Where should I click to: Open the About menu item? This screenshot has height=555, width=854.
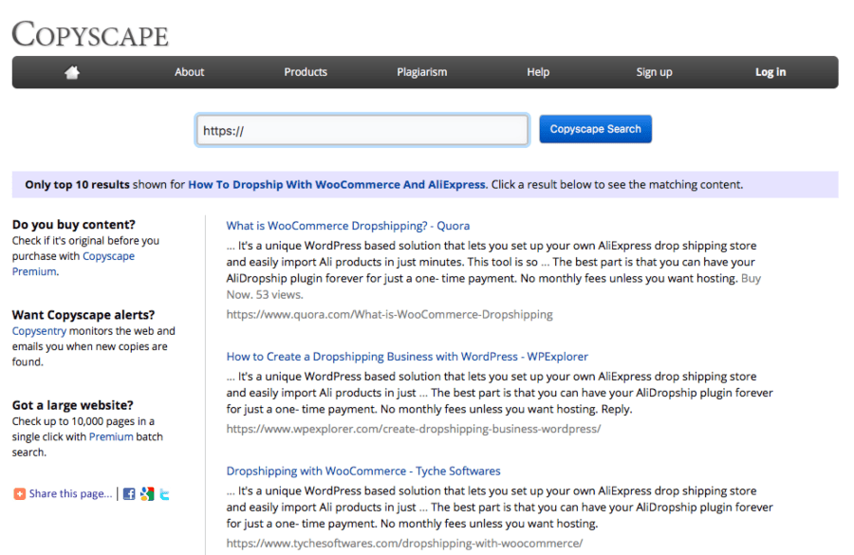(189, 72)
